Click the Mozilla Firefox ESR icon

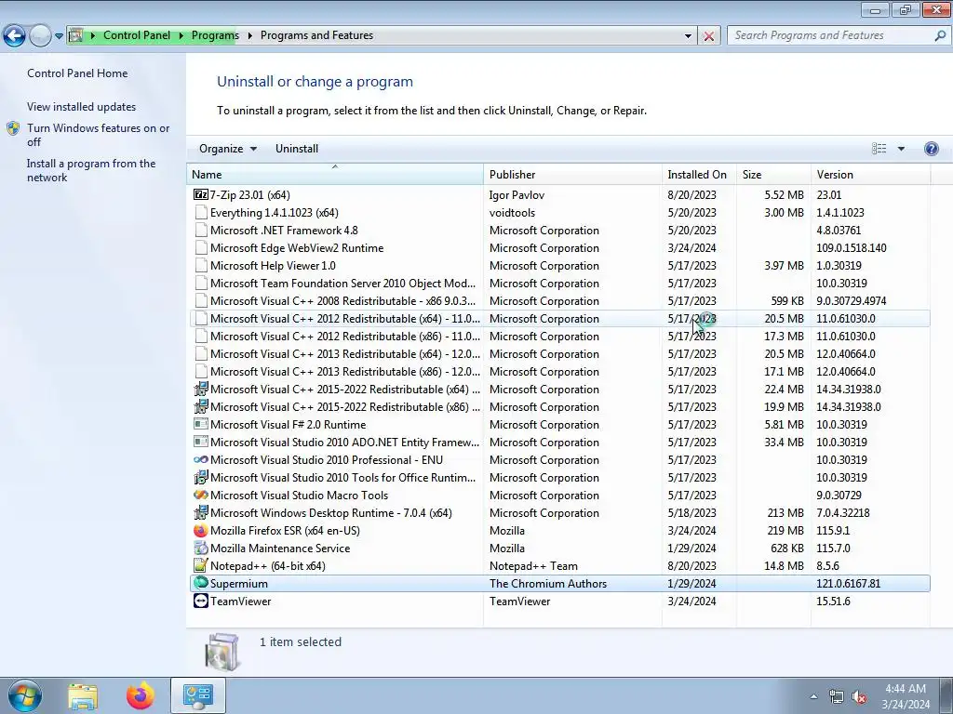(201, 530)
